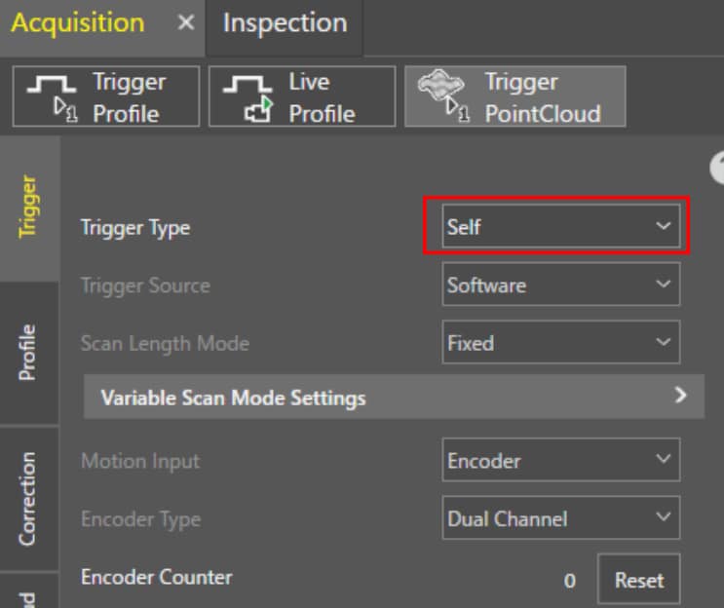Viewport: 724px width, 608px height.
Task: Click the Encoder Counter label
Action: pyautogui.click(x=157, y=577)
